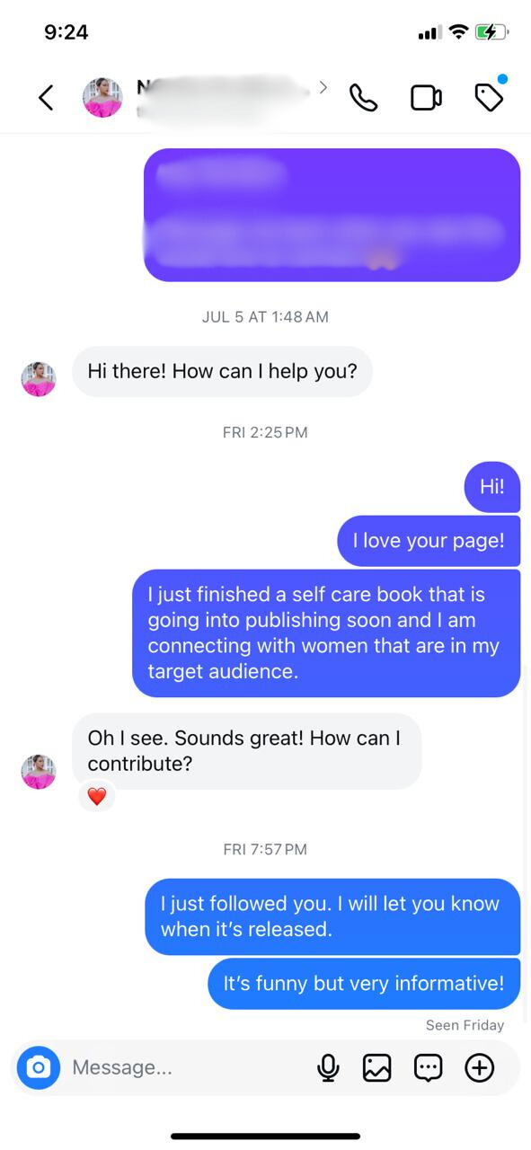Go back using the left arrow

click(46, 97)
